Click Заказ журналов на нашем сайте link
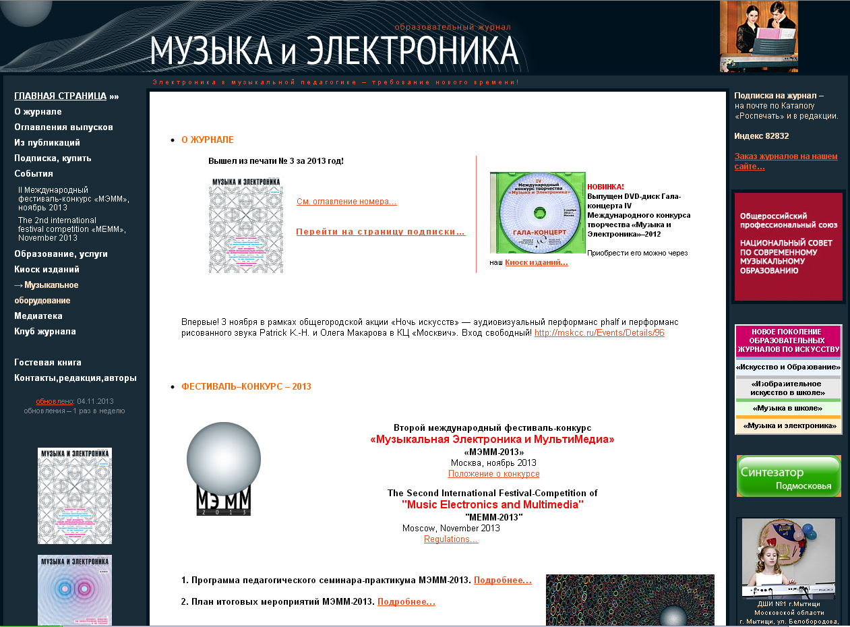 [x=785, y=161]
